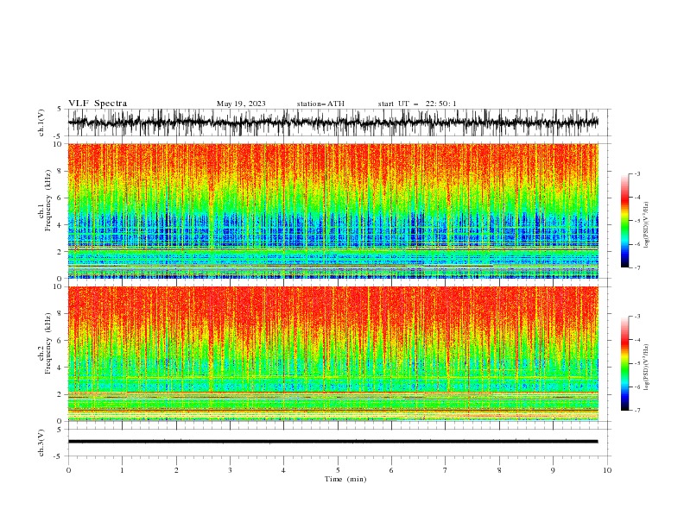Screen dimensions: 684x528
Task: Click time tick label "7" on bottom axis
Action: tap(446, 470)
